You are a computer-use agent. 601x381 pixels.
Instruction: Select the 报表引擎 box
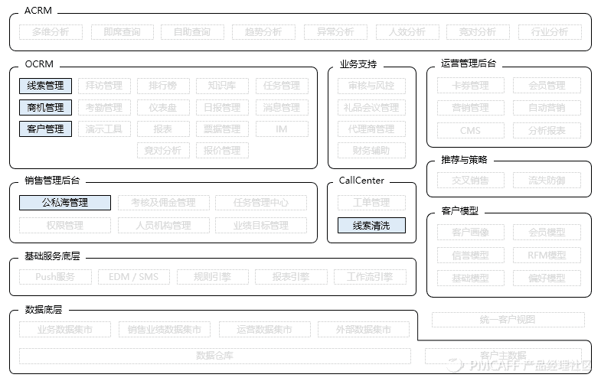291,277
